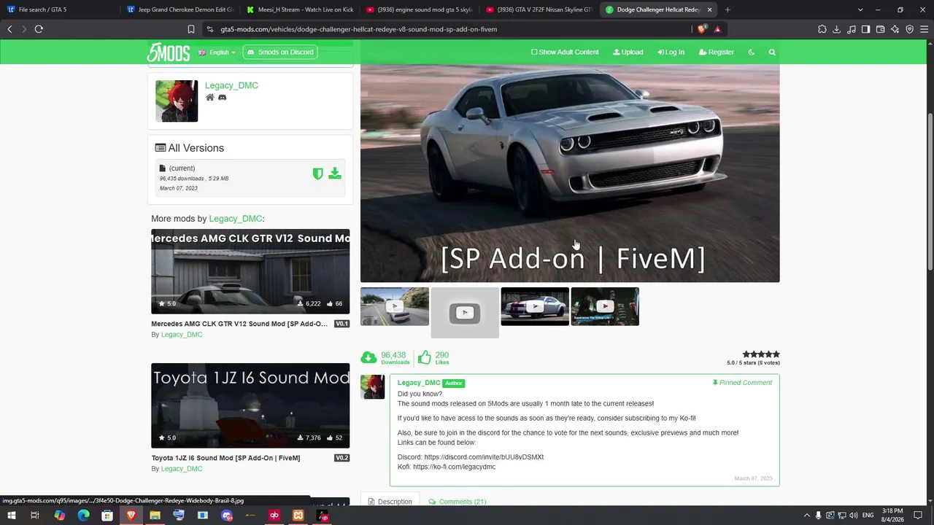Switch to the Jeep Grand Cherokee Demon tab
934x525 pixels.
pos(179,9)
